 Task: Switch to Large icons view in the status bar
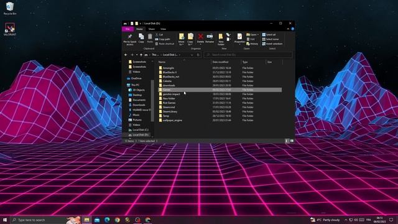(x=292, y=141)
